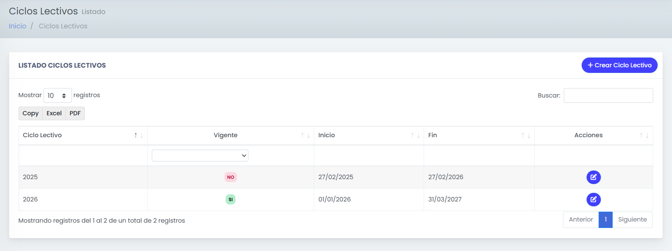Export the table as PDF
This screenshot has height=251, width=672.
75,113
